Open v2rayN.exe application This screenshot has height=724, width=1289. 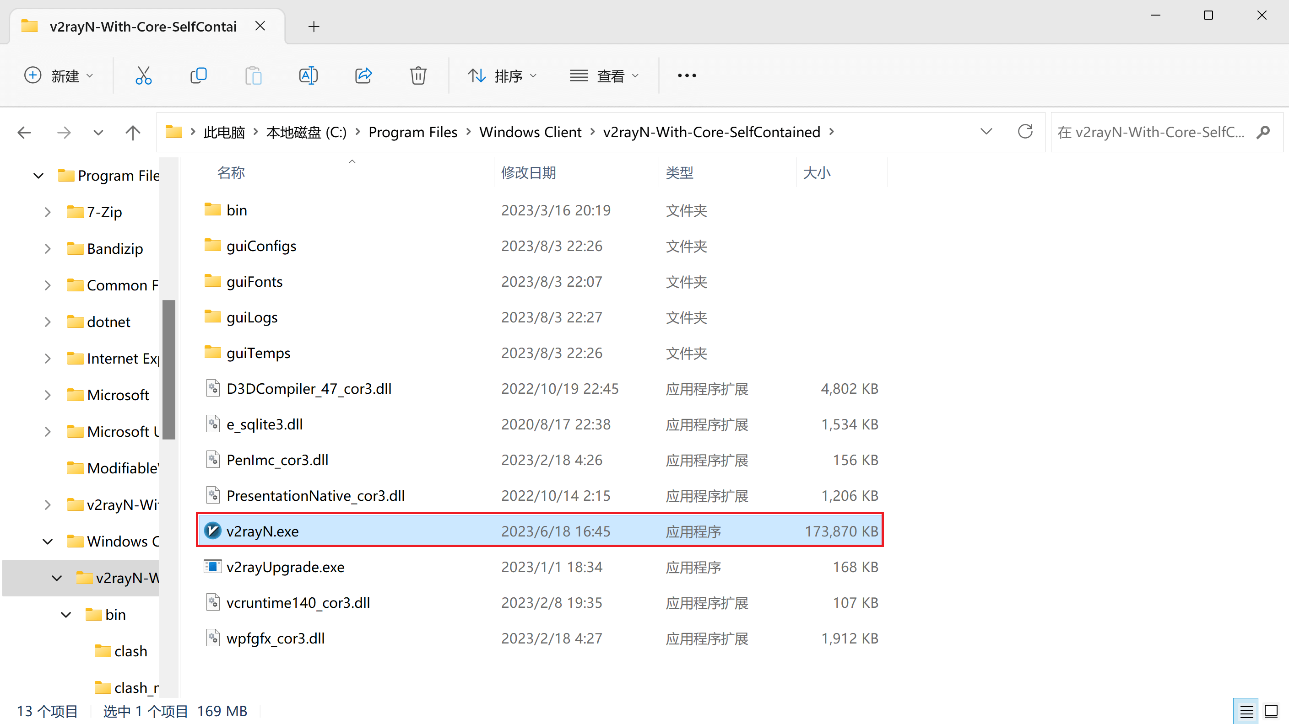(x=263, y=530)
